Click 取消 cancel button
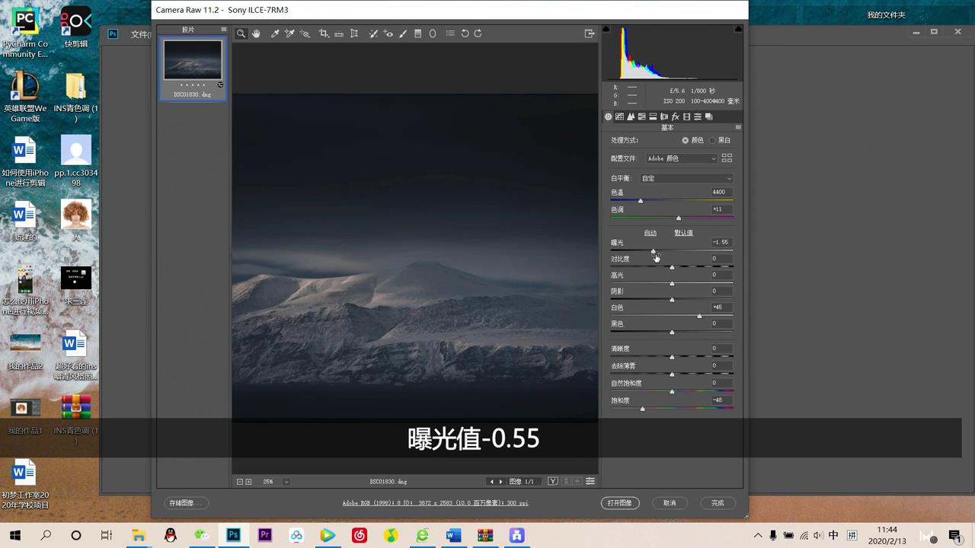The image size is (975, 548). 670,503
